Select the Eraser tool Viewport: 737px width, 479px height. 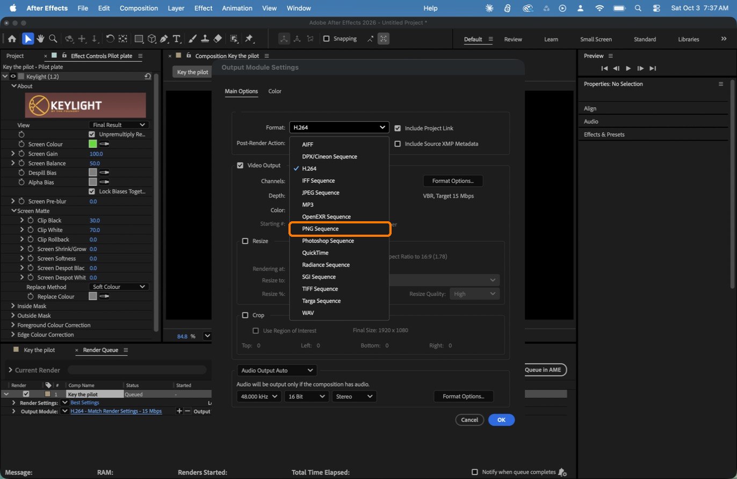tap(218, 39)
